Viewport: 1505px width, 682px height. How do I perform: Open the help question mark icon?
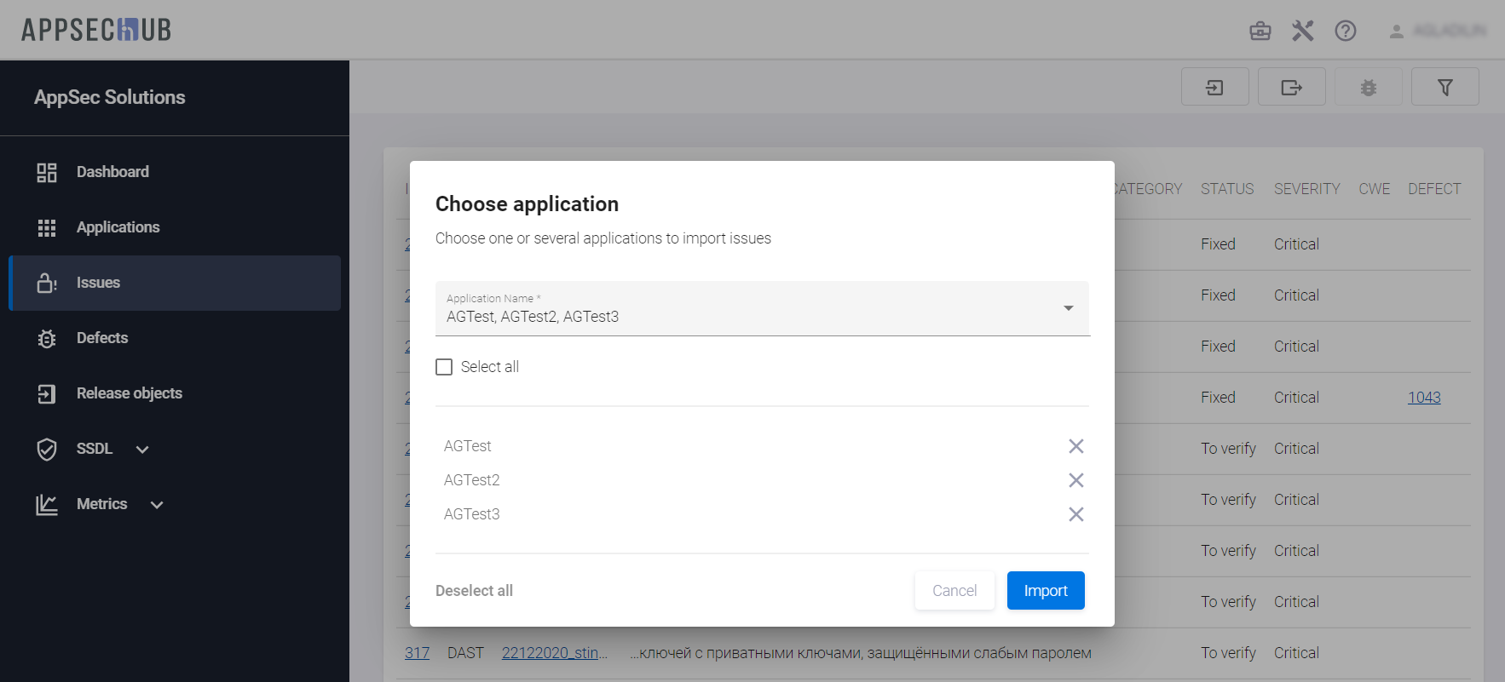pyautogui.click(x=1345, y=32)
